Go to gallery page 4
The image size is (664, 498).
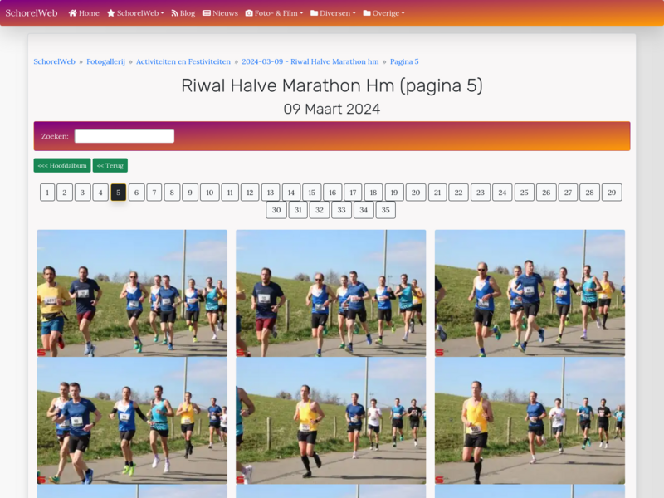(100, 193)
